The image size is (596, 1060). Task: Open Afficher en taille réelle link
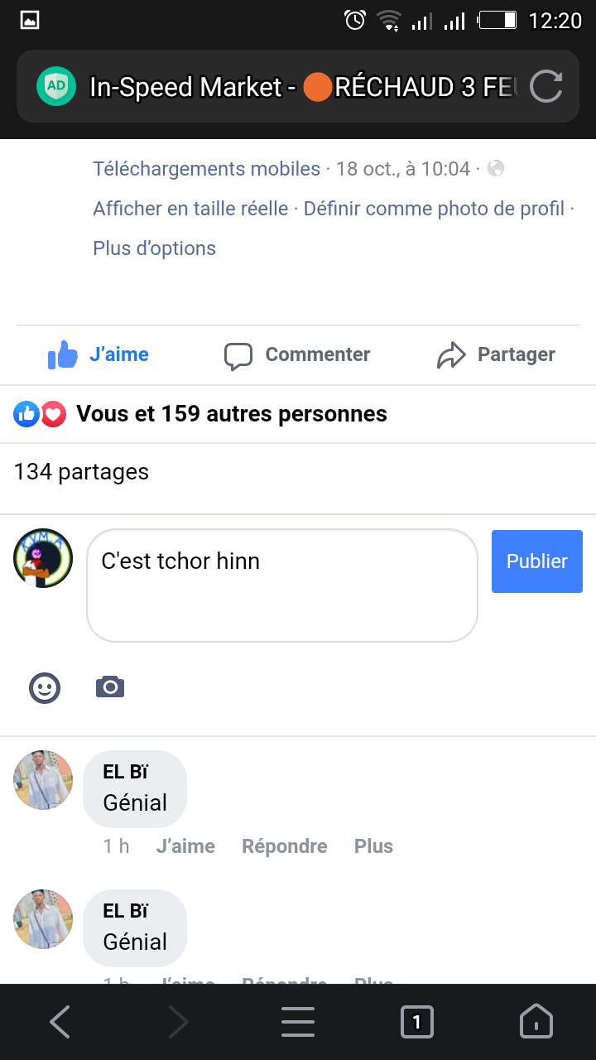190,209
